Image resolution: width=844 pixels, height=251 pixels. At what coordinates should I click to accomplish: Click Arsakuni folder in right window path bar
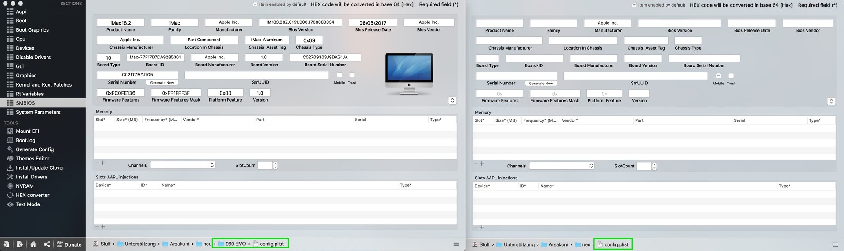click(555, 245)
